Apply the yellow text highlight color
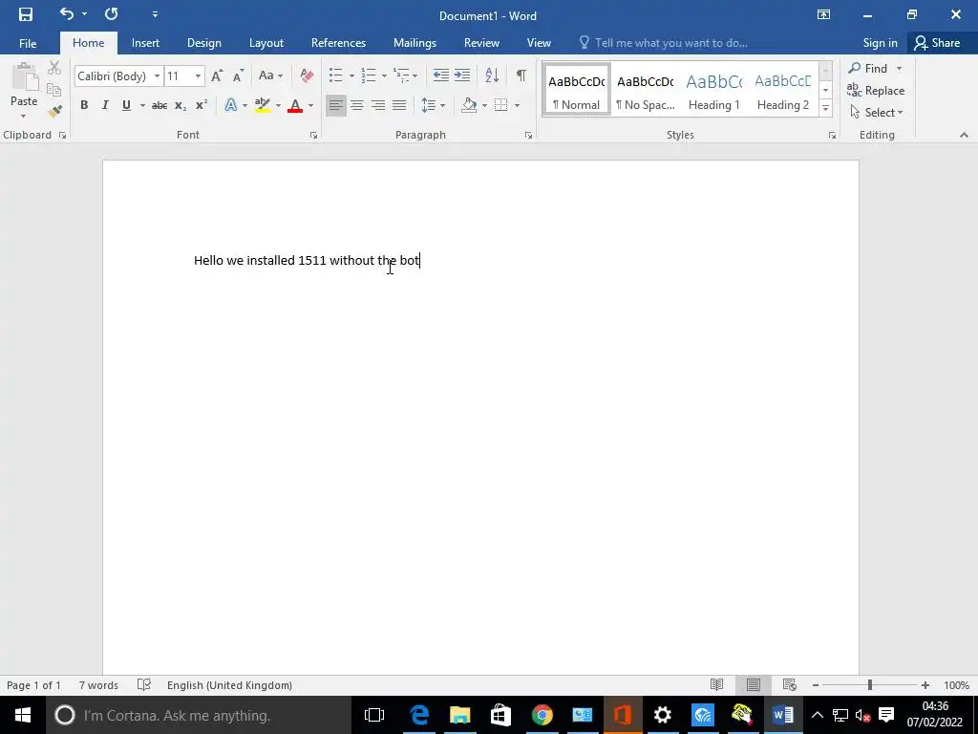Screen dimensions: 978x734 click(263, 105)
